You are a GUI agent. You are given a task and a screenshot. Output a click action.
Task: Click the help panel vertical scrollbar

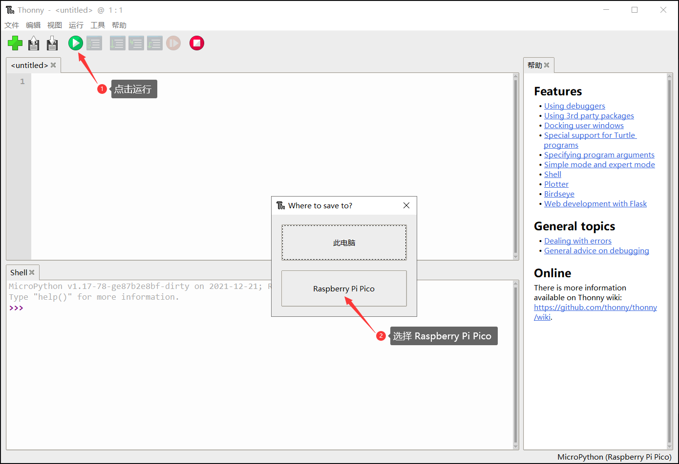tap(670, 262)
